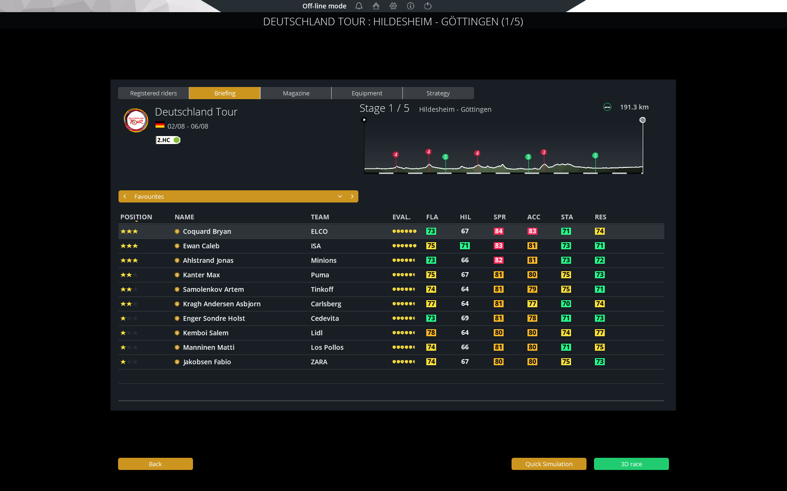Select rider Jakobsen Fabio
Image resolution: width=787 pixels, height=491 pixels.
point(391,362)
